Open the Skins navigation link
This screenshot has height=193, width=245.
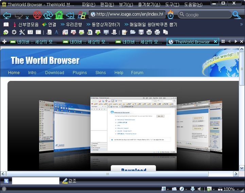[101, 73]
